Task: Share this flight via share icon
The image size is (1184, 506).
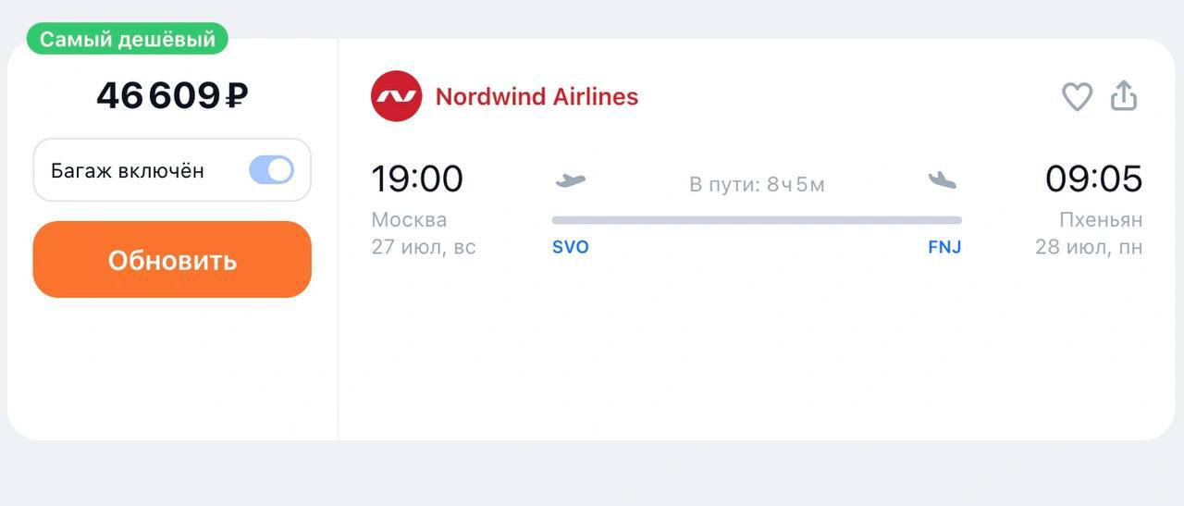Action: [1123, 95]
